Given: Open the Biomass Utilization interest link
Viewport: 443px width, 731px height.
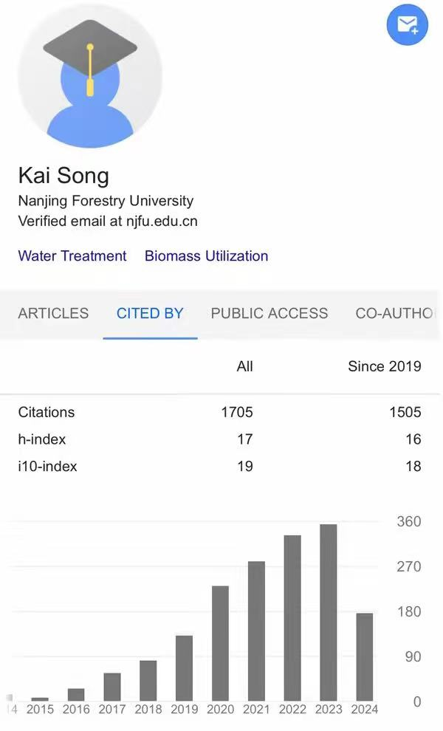Looking at the screenshot, I should [x=206, y=256].
